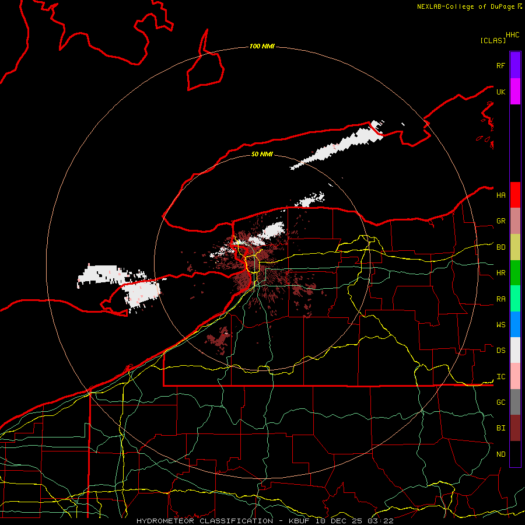Click the HA red color swatch
This screenshot has height=525, width=525.
[x=515, y=195]
